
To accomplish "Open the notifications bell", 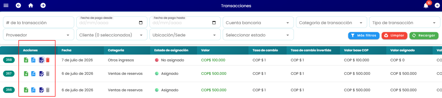I will [x=426, y=6].
